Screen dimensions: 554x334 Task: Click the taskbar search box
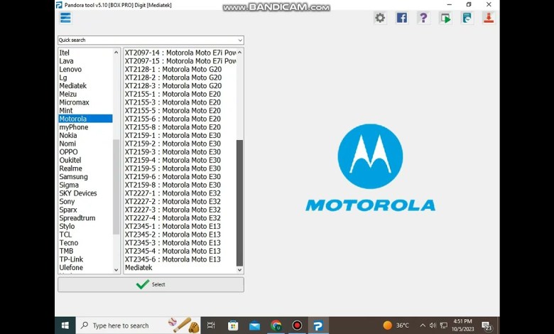(138, 325)
